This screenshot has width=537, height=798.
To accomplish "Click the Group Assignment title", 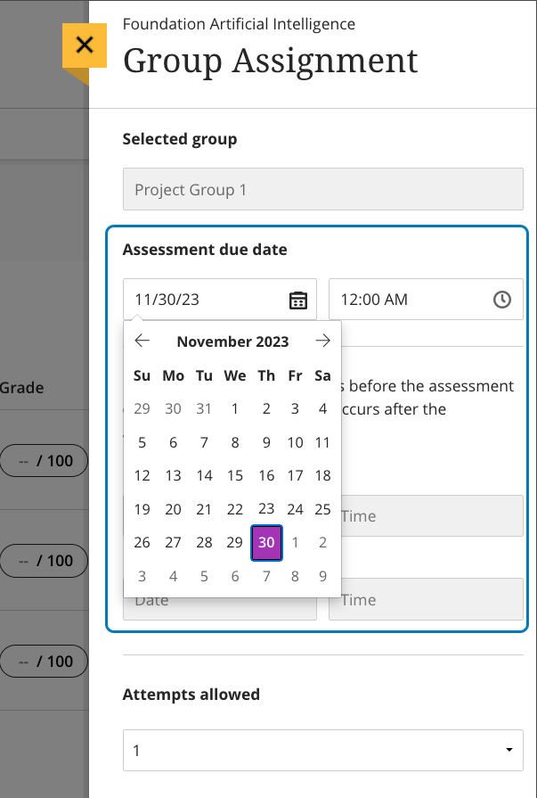I will click(x=270, y=61).
